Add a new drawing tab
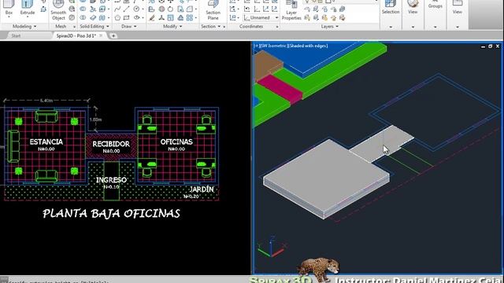Image resolution: width=504 pixels, height=283 pixels. tap(113, 35)
